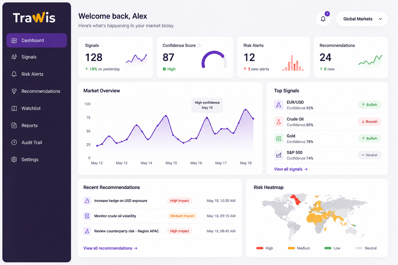This screenshot has width=398, height=265.
Task: Click the chevron in Global Markets selector
Action: click(x=380, y=19)
